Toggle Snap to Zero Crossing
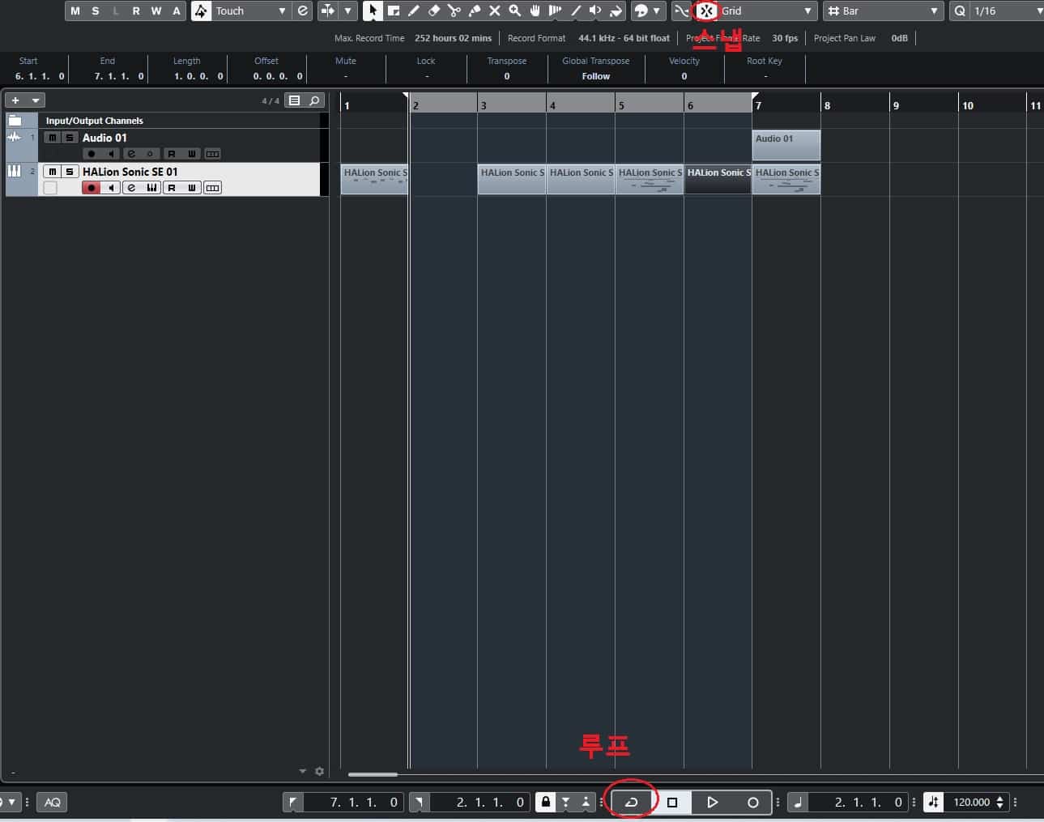This screenshot has height=822, width=1044. tap(683, 11)
